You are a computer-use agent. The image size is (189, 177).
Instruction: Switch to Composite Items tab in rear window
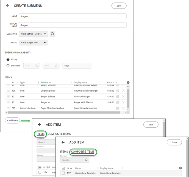[x=59, y=134]
